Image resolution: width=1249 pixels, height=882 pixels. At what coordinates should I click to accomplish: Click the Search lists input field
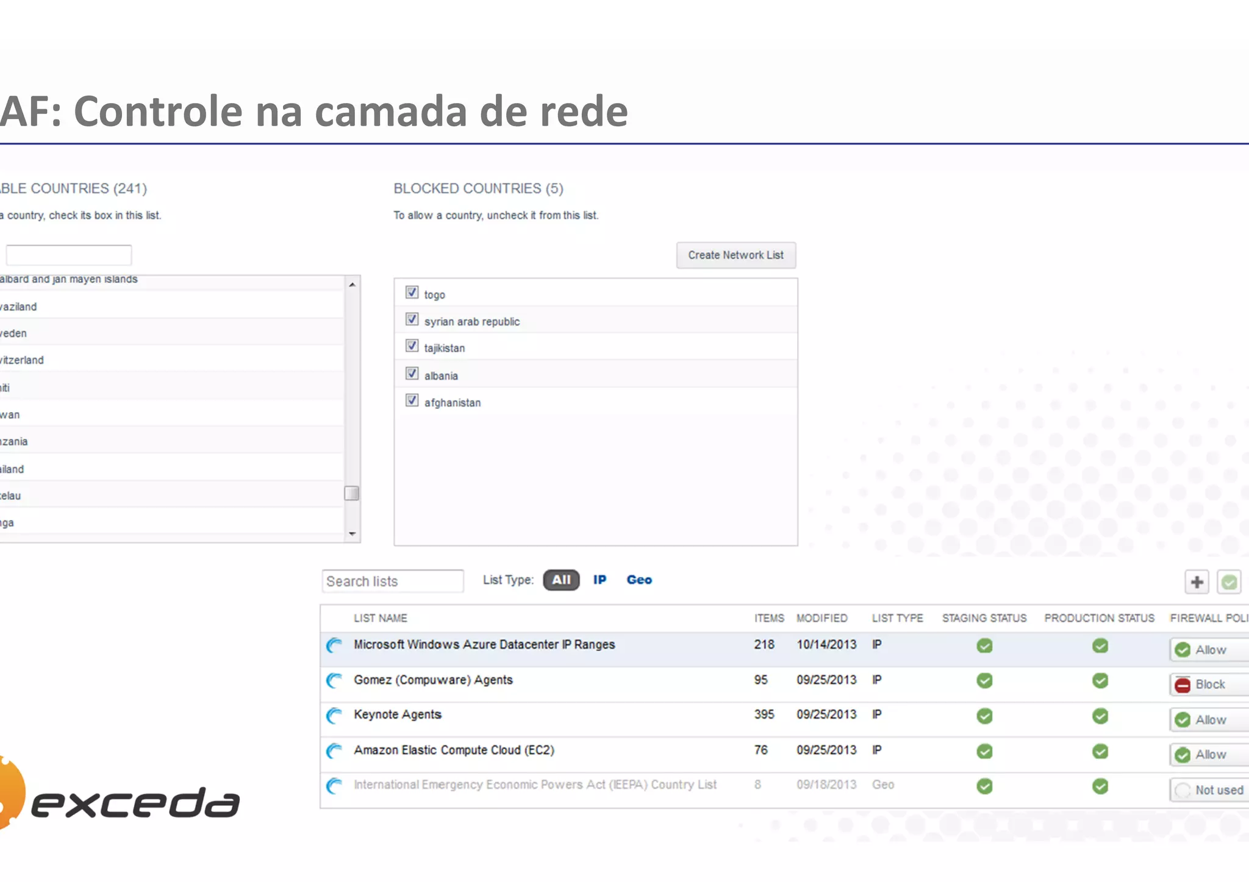click(x=392, y=581)
